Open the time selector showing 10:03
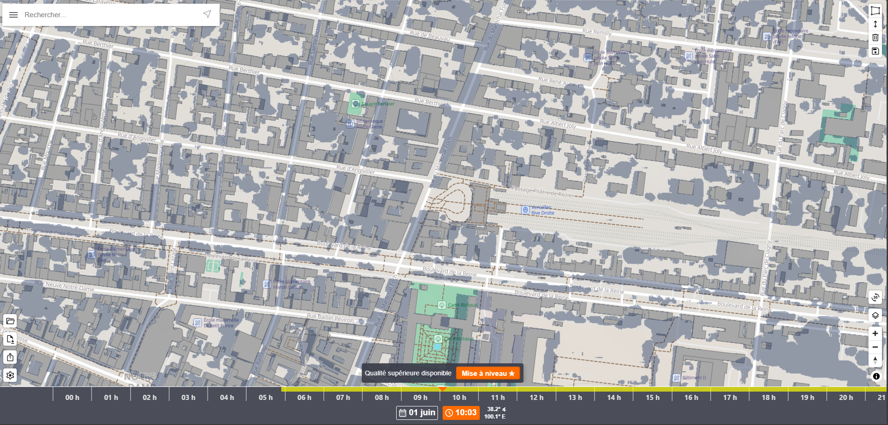 click(x=461, y=412)
